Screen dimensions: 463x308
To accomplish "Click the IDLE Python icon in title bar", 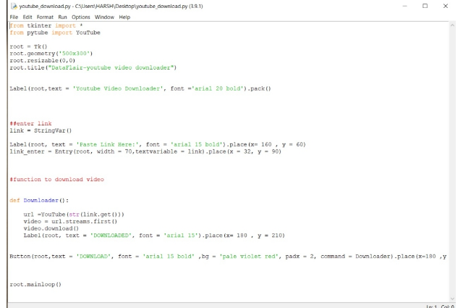I will click(x=7, y=6).
